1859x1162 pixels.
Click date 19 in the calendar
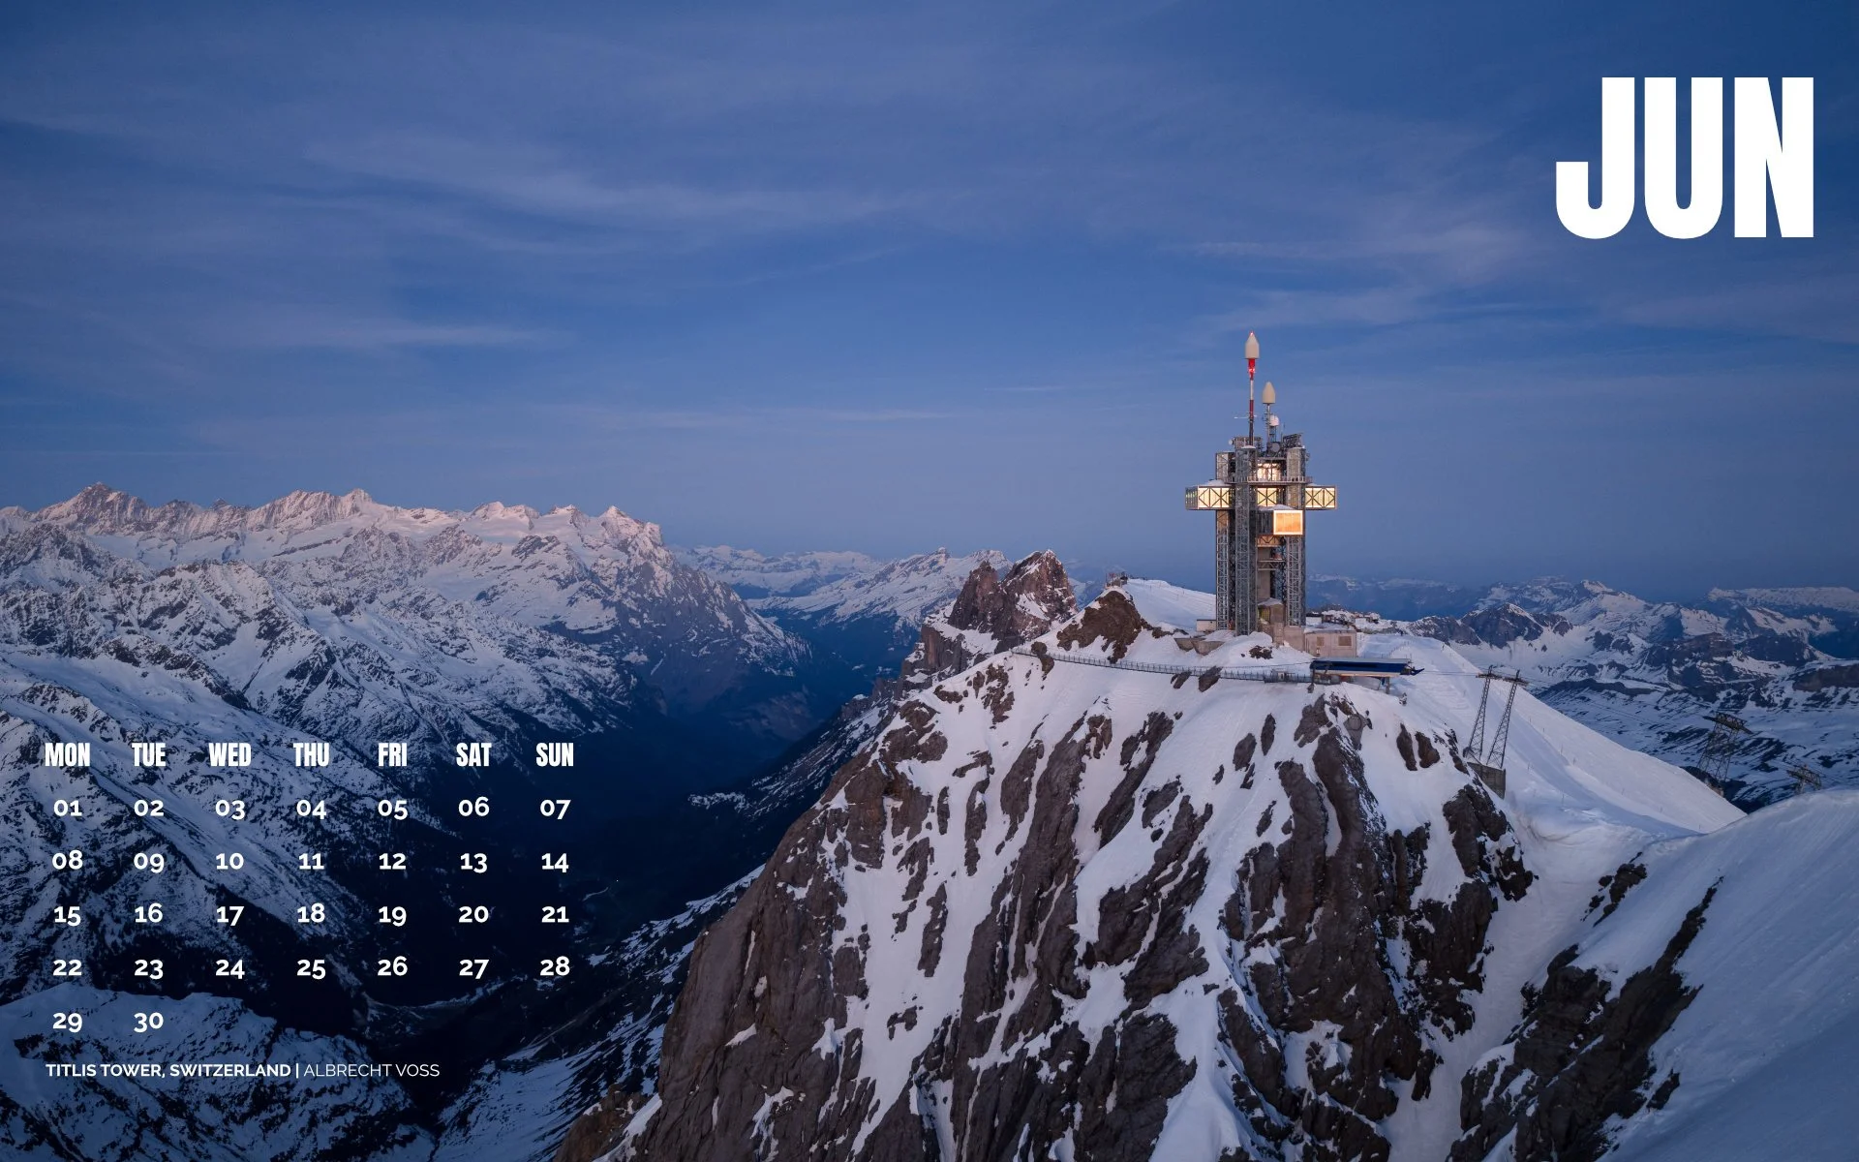(392, 914)
